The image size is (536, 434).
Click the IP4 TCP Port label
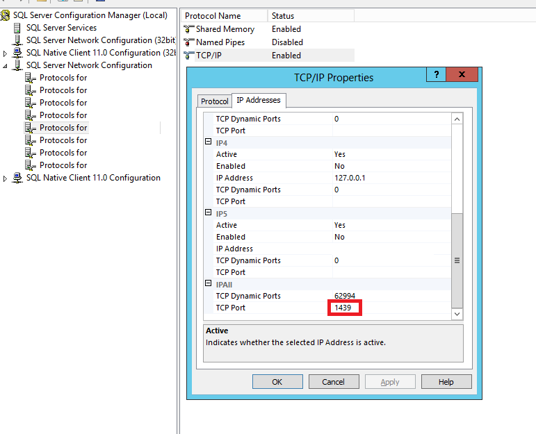[x=230, y=202]
